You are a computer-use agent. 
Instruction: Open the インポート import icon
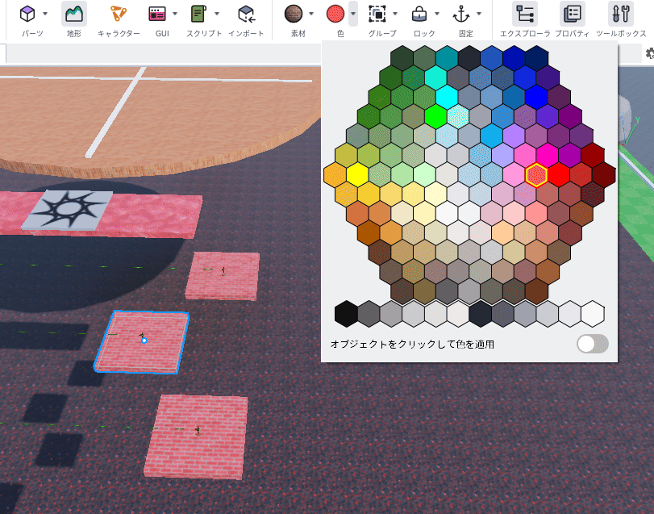point(247,14)
